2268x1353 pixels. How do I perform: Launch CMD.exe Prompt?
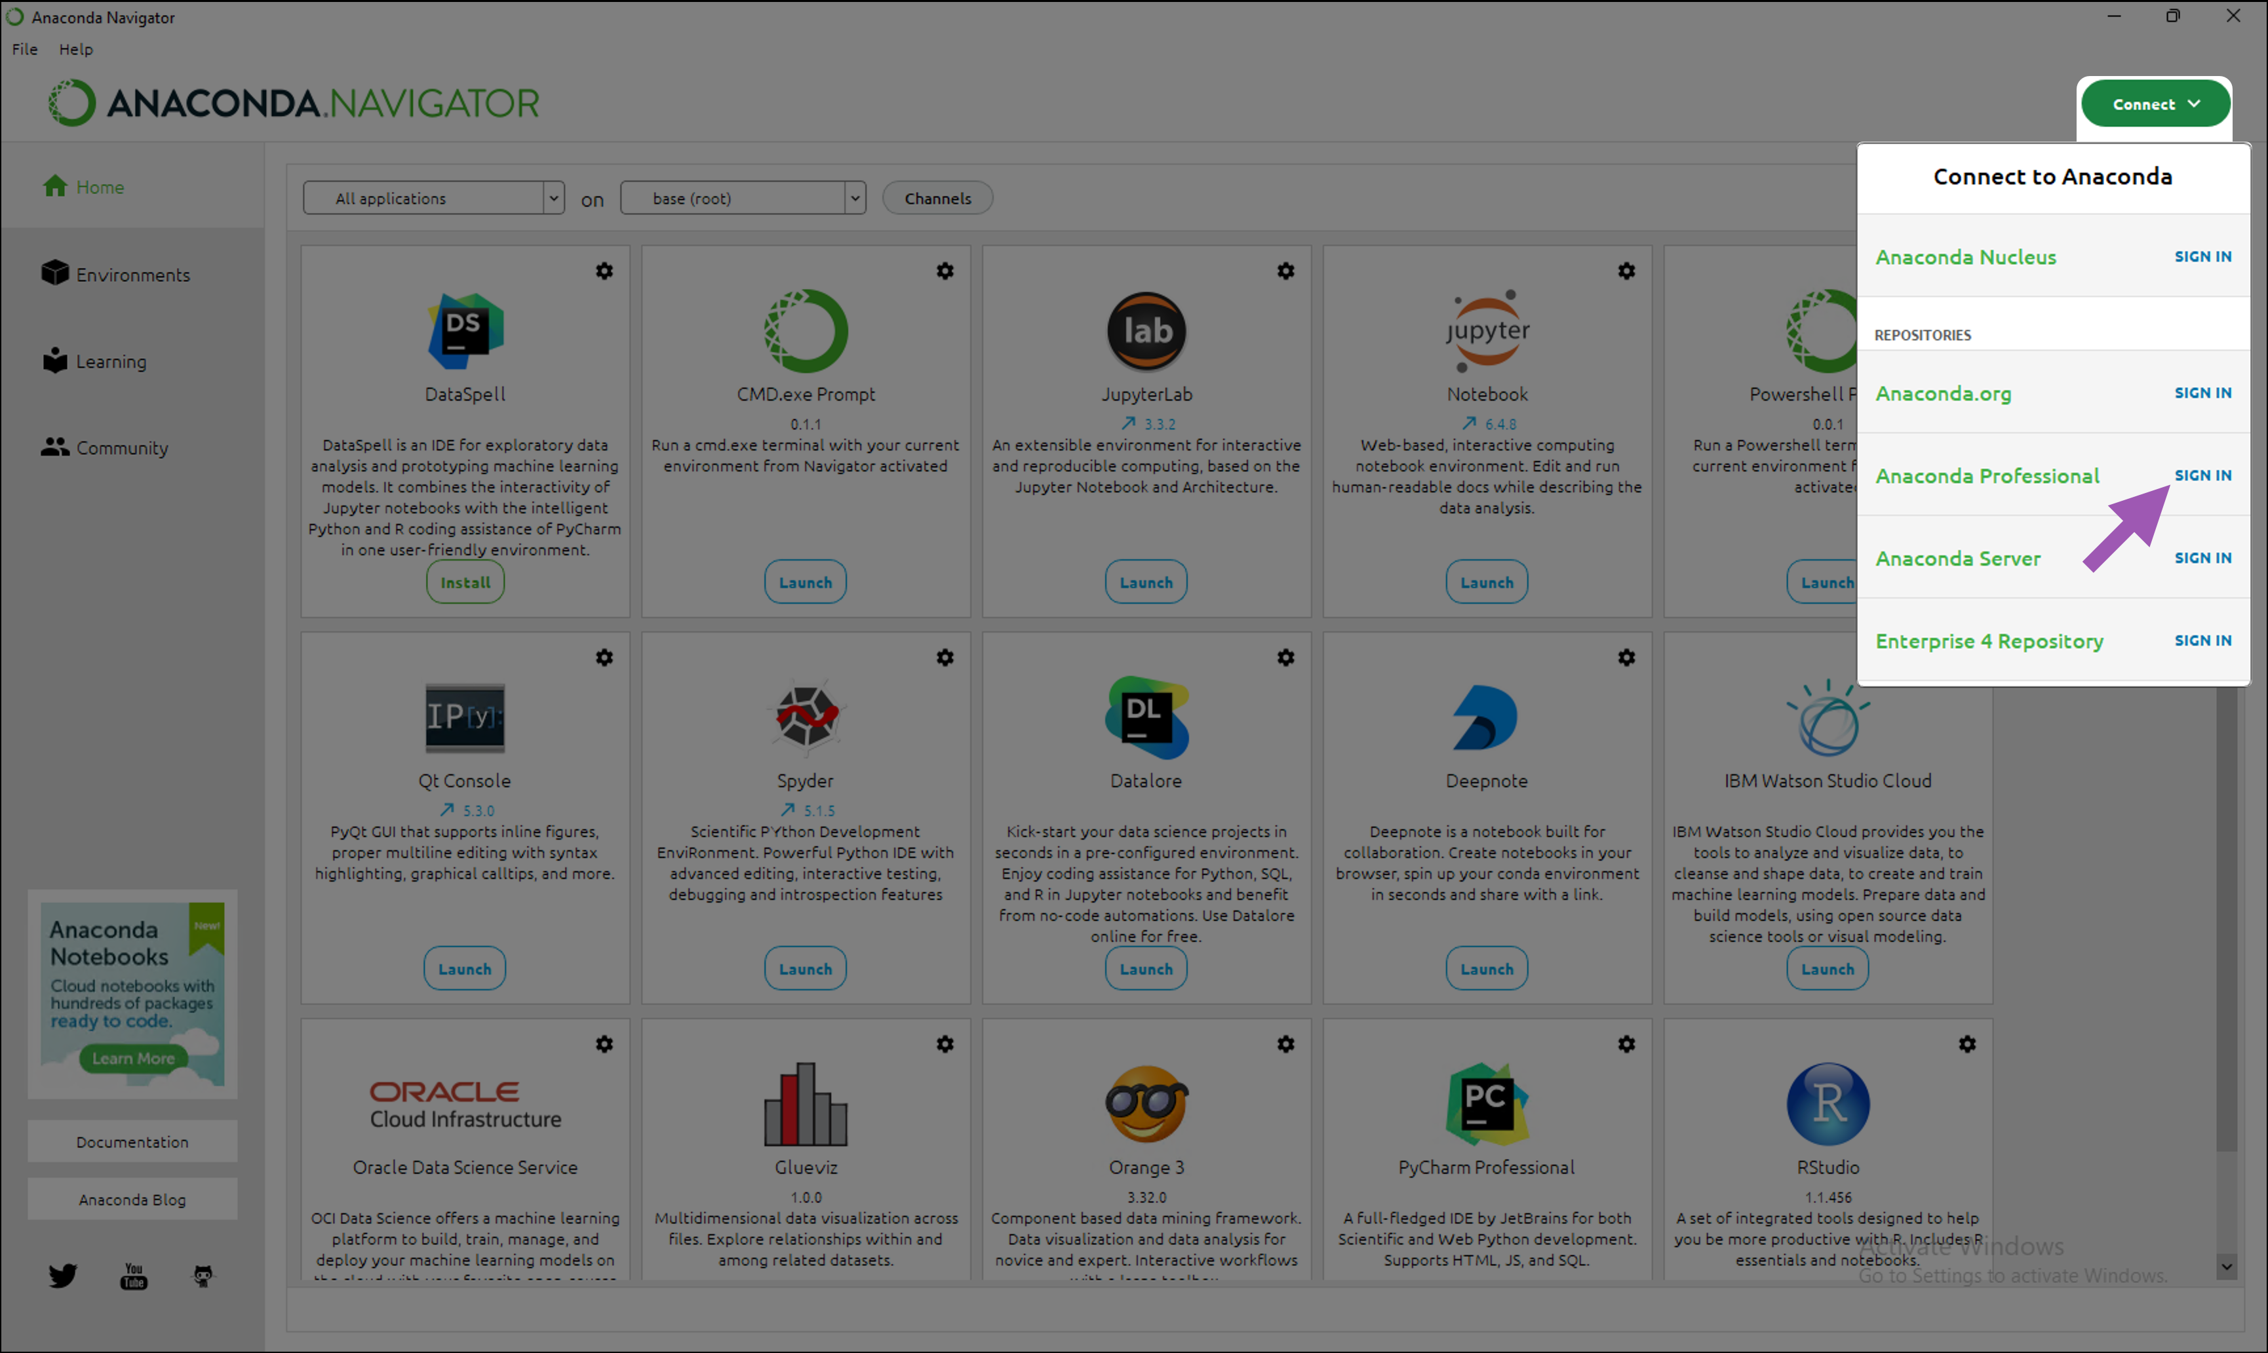805,581
